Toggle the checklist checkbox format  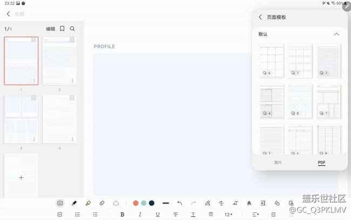pos(60,215)
